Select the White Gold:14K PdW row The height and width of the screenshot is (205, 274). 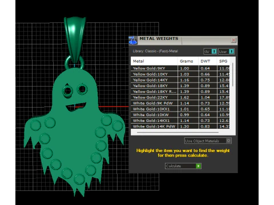coord(180,126)
